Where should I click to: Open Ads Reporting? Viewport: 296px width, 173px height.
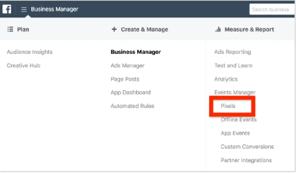click(233, 52)
